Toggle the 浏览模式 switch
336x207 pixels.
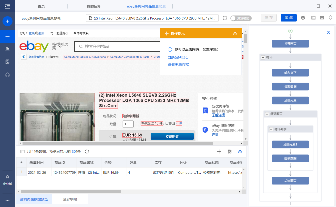(241, 18)
